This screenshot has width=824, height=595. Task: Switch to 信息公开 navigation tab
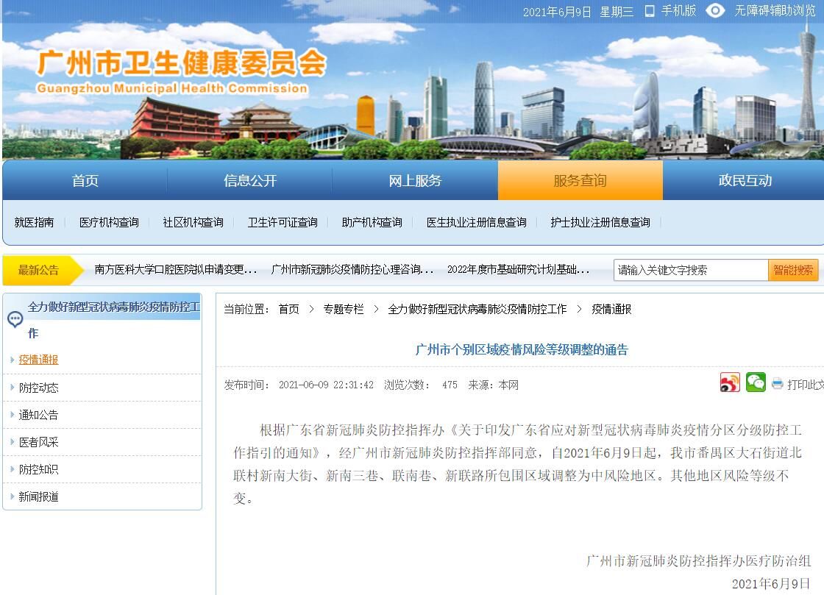pos(250,181)
